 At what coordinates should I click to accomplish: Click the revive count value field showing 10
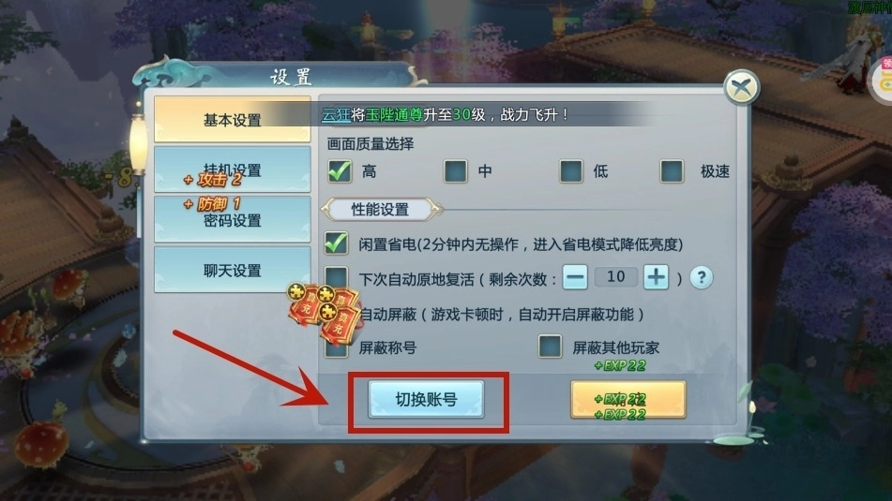pyautogui.click(x=615, y=277)
